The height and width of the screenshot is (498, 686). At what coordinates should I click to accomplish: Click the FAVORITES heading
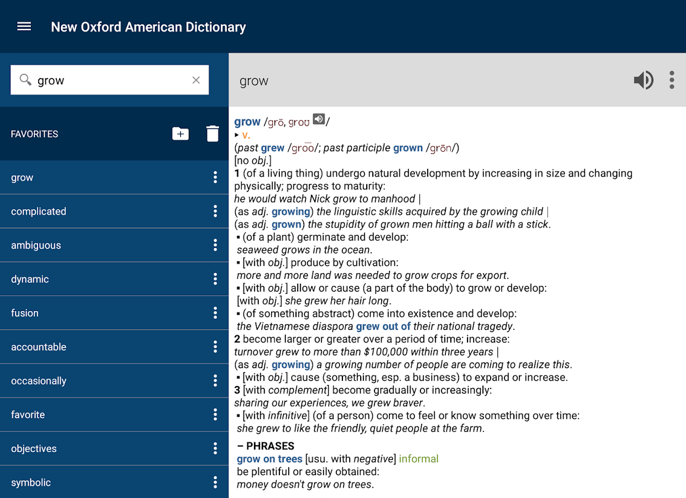34,134
